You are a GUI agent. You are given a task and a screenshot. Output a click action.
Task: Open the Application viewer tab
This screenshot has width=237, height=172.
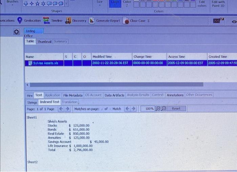point(52,95)
